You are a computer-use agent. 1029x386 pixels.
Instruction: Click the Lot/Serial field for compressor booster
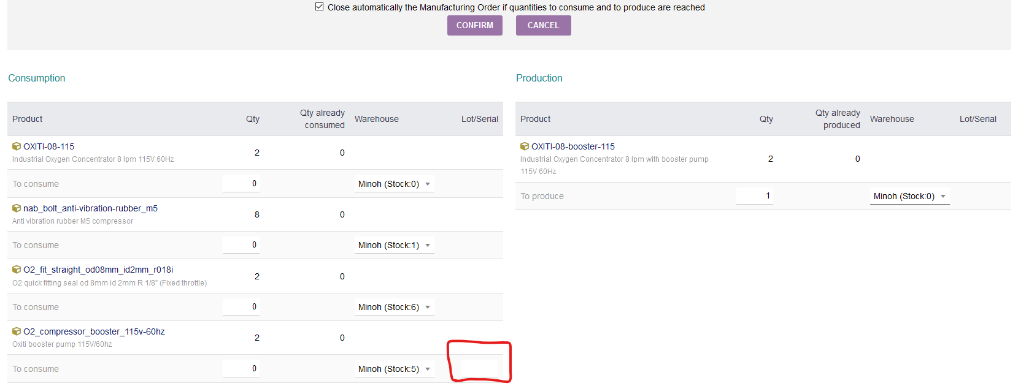[x=480, y=368]
